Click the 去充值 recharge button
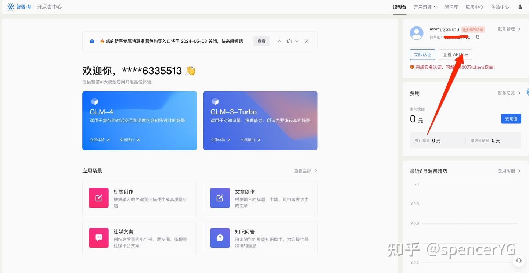The image size is (529, 273). point(511,118)
